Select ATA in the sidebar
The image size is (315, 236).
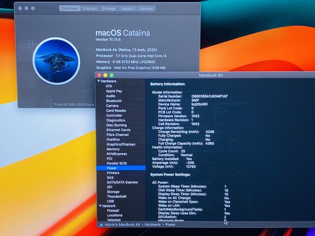click(109, 86)
